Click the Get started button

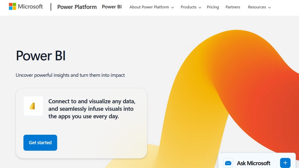[x=40, y=143]
